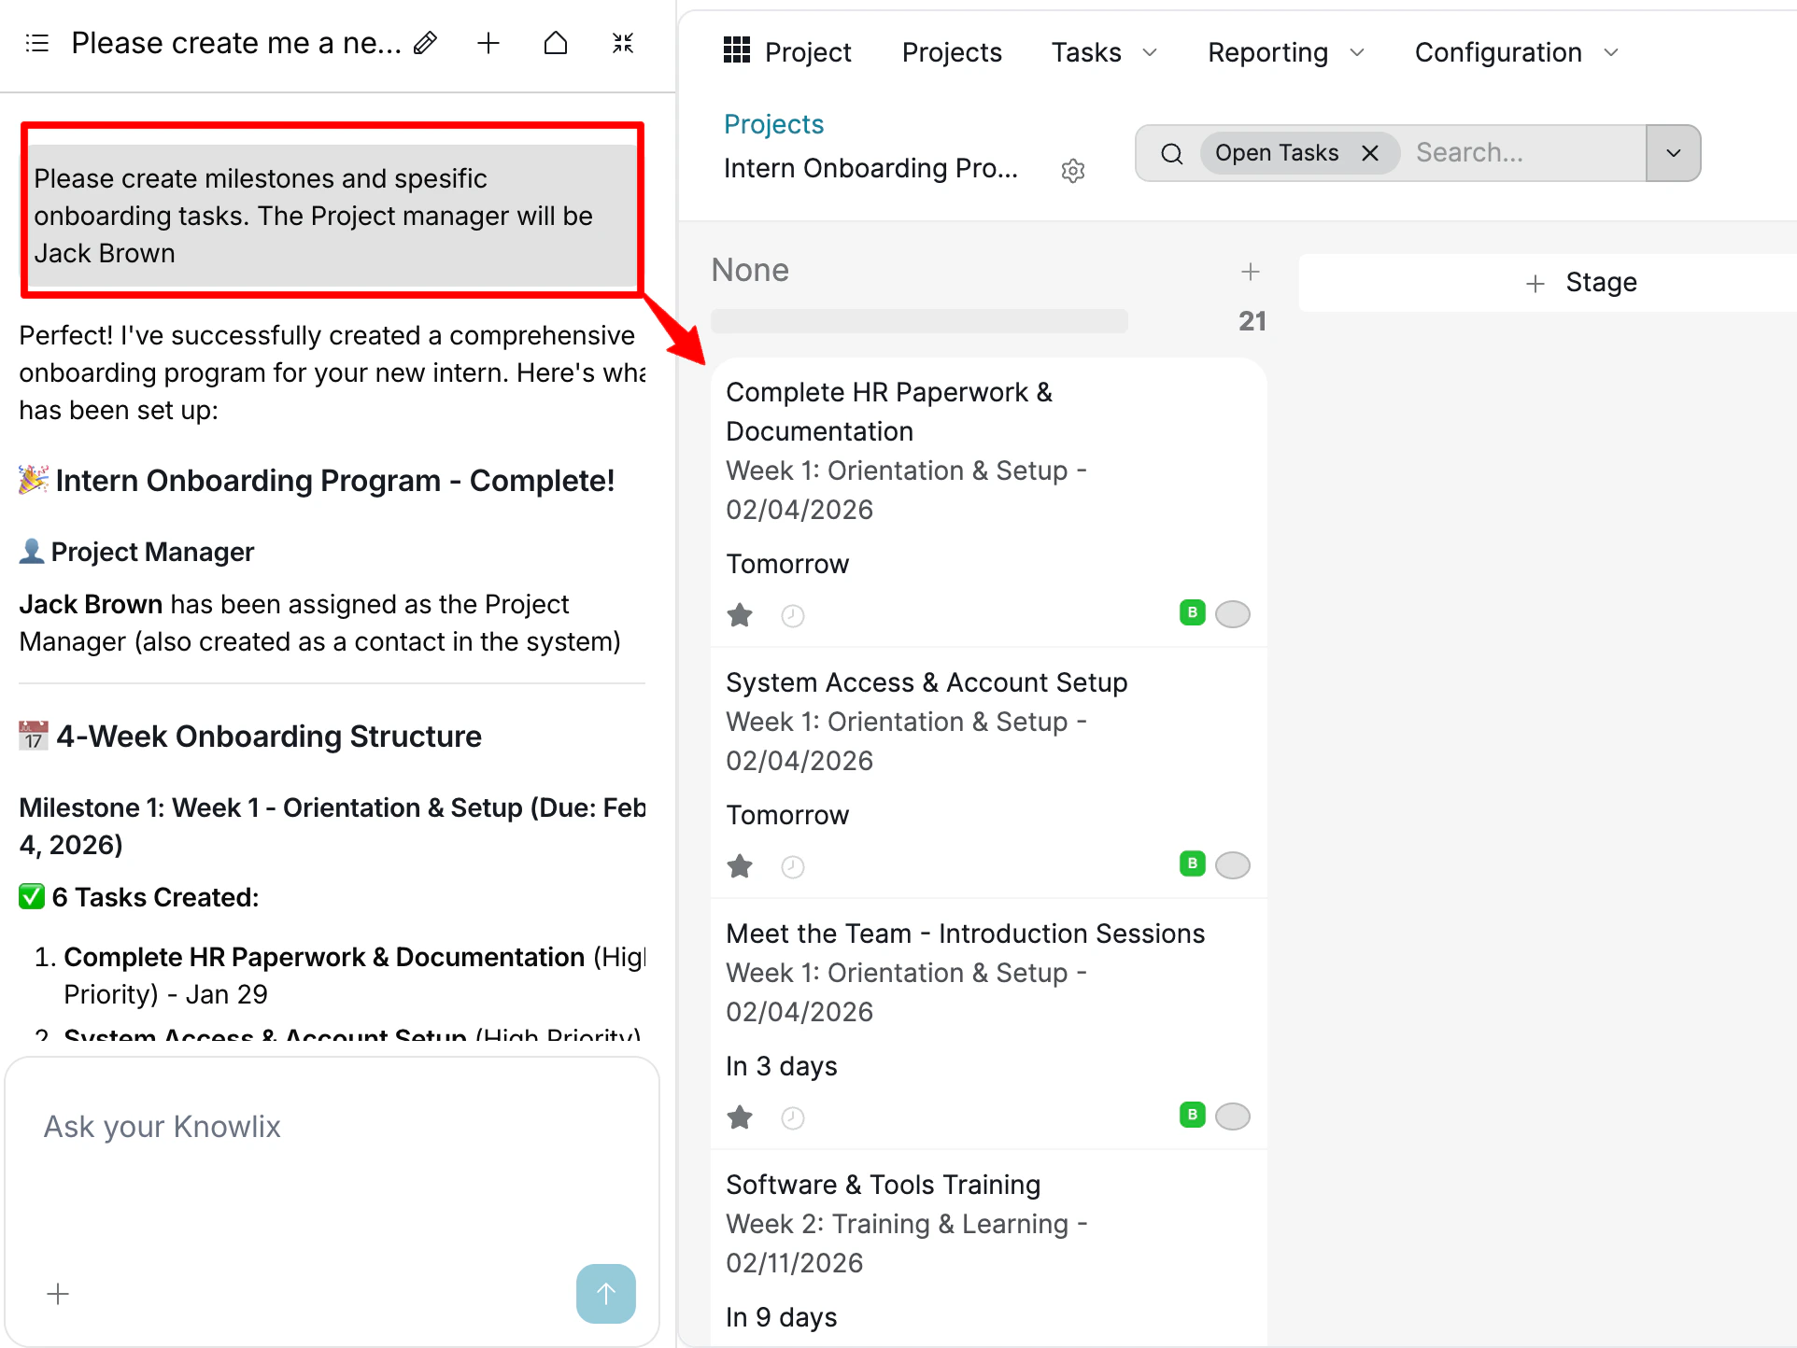
Task: Click the pencil edit chat title icon
Action: (x=426, y=43)
